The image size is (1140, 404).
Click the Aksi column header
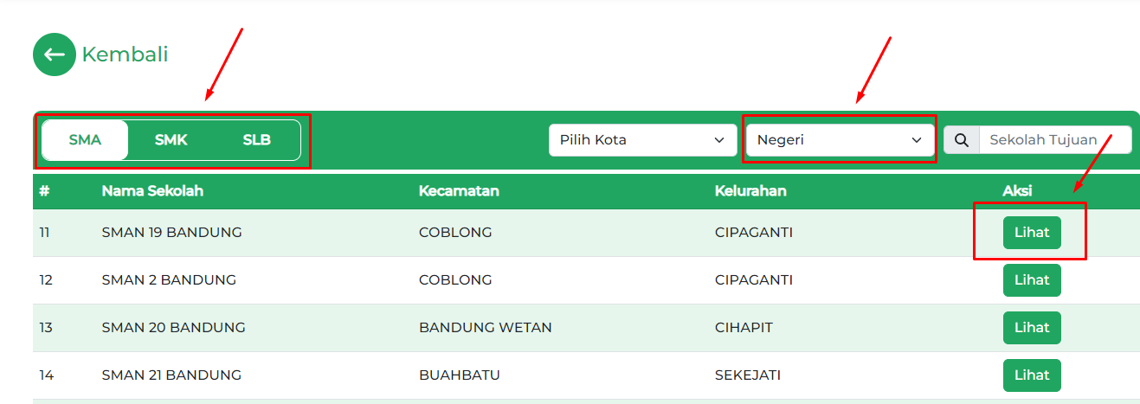click(1017, 191)
